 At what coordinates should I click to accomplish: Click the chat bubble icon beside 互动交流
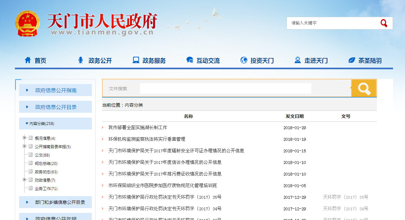pyautogui.click(x=190, y=60)
